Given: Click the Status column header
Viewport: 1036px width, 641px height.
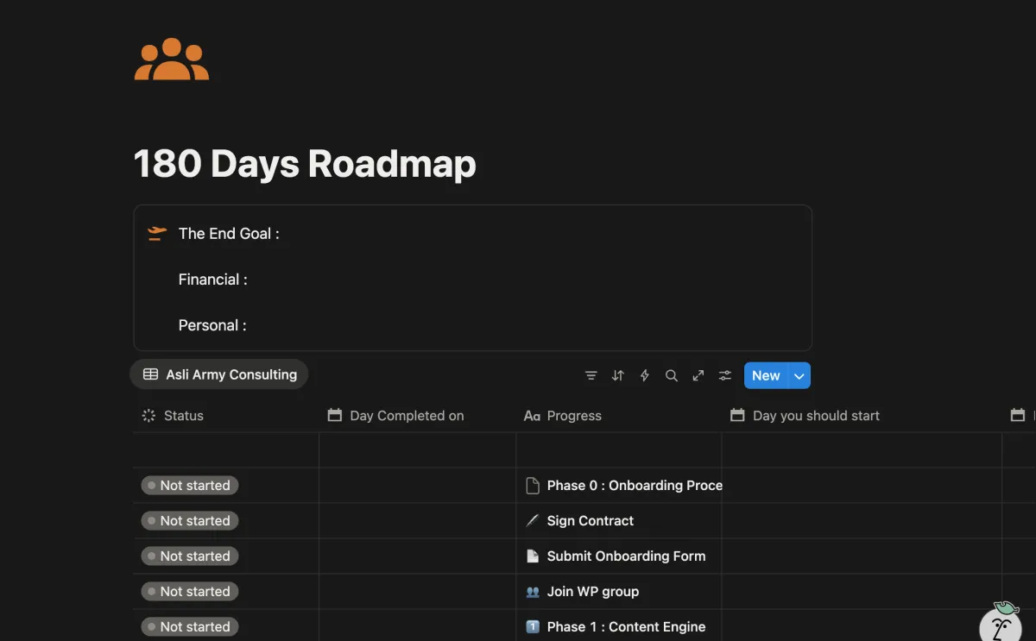Looking at the screenshot, I should coord(183,416).
